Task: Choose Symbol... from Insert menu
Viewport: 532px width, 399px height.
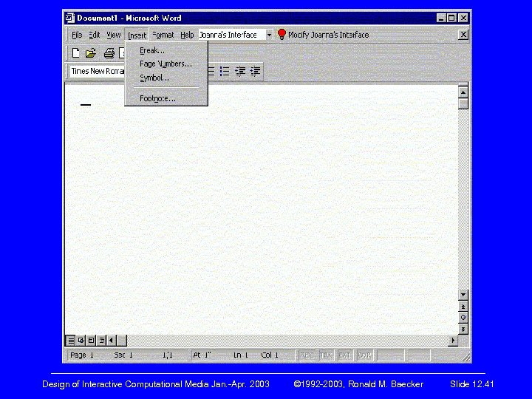Action: click(166, 78)
